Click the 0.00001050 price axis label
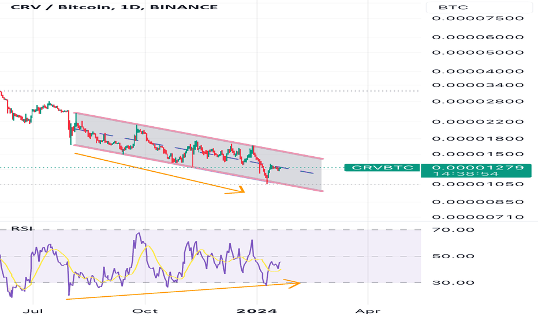This screenshot has height=317, width=538. pos(478,184)
